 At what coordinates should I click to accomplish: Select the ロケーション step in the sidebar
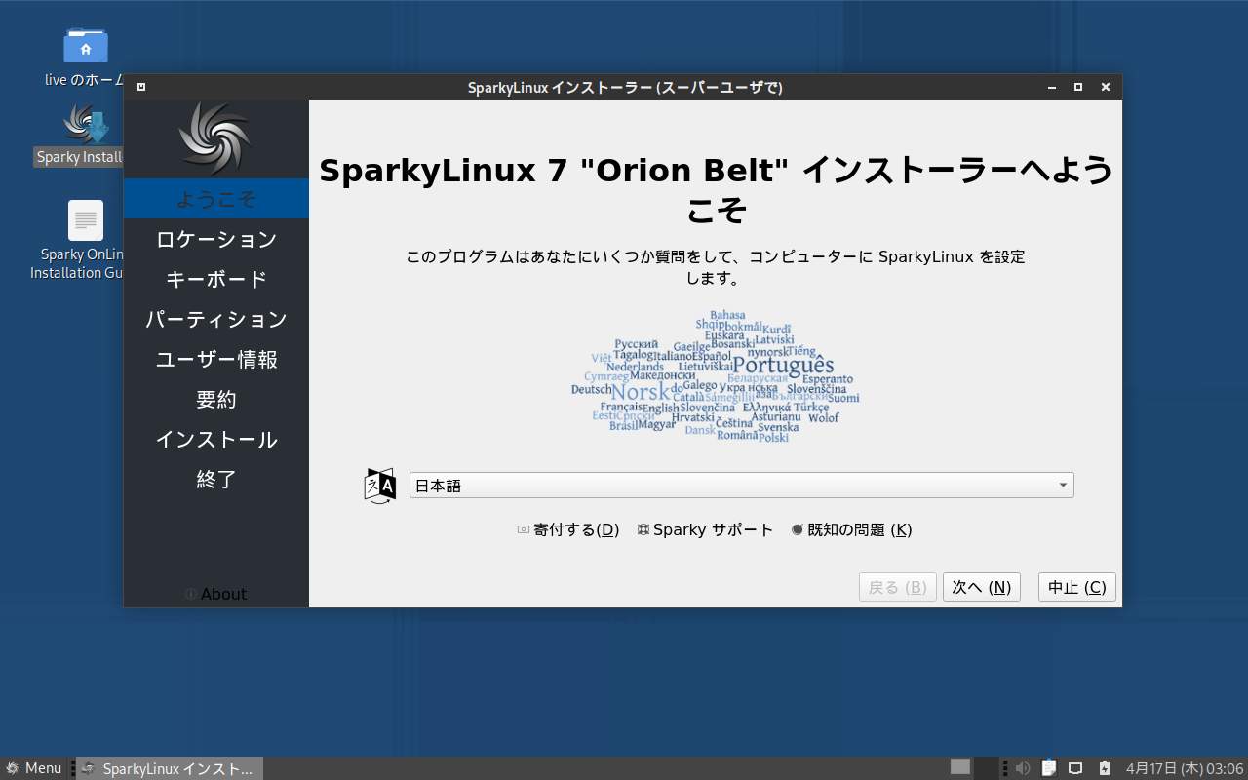click(x=216, y=239)
